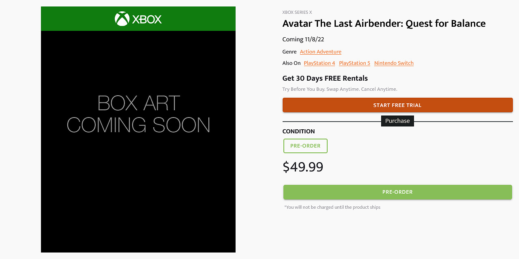Click the $49.99 price text

(302, 167)
